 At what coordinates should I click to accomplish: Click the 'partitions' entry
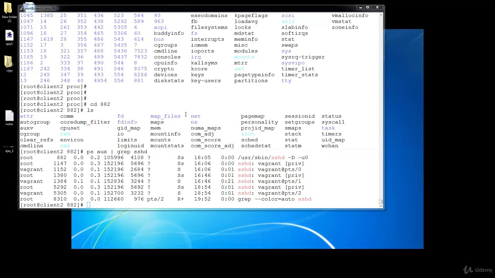251,81
